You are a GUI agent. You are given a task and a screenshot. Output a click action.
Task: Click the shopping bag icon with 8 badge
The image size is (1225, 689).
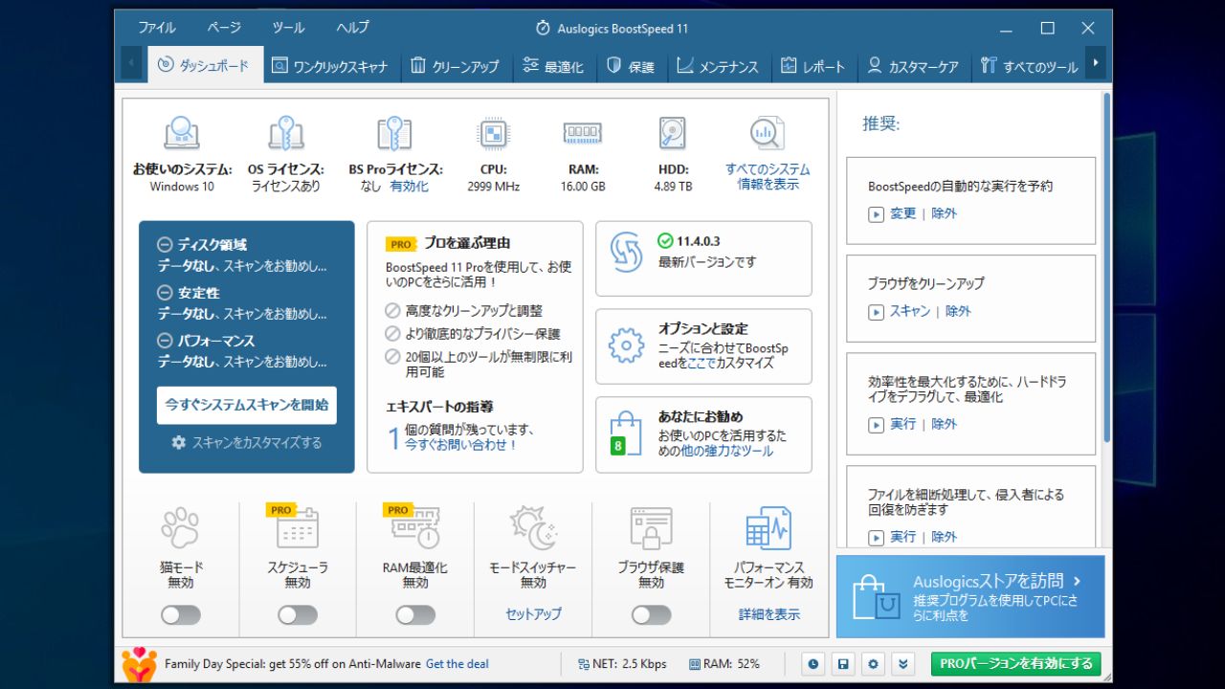tap(626, 433)
